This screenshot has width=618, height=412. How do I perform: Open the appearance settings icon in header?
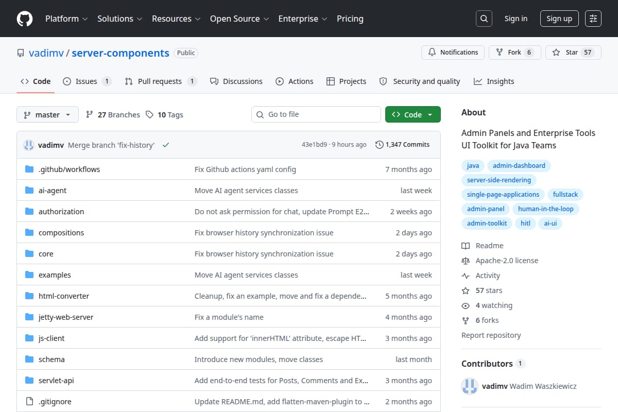[x=593, y=19]
